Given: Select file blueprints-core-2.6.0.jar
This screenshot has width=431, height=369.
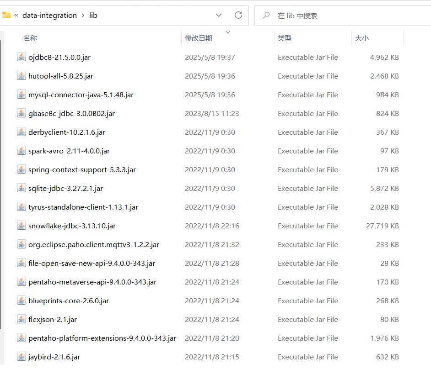Looking at the screenshot, I should (x=69, y=300).
